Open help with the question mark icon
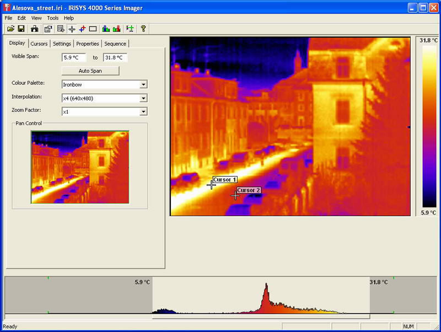 (x=143, y=29)
